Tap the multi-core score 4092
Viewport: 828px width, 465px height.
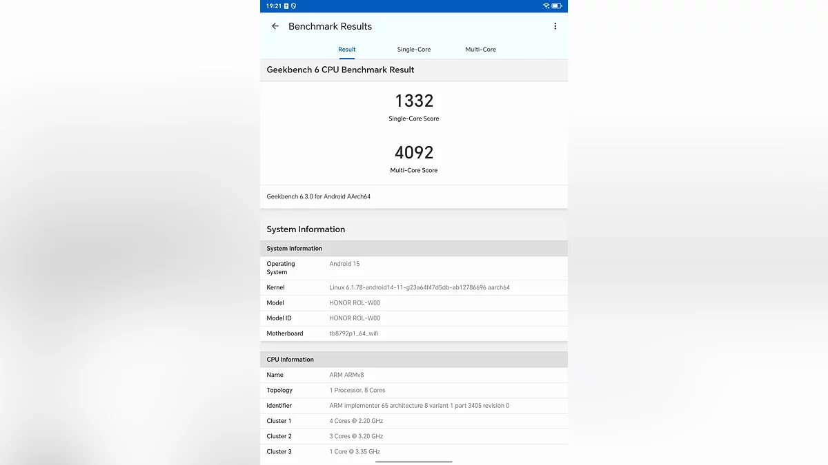414,152
